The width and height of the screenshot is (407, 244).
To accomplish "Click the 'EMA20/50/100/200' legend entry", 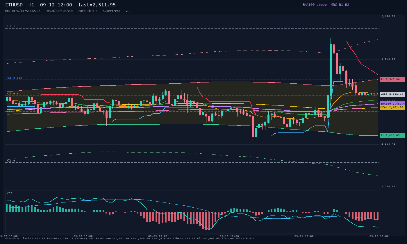I will click(59, 11).
